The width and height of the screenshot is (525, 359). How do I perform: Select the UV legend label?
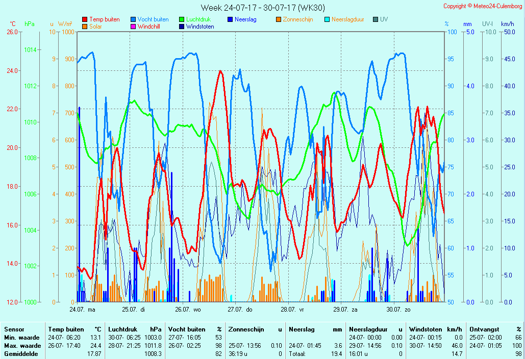(x=384, y=19)
